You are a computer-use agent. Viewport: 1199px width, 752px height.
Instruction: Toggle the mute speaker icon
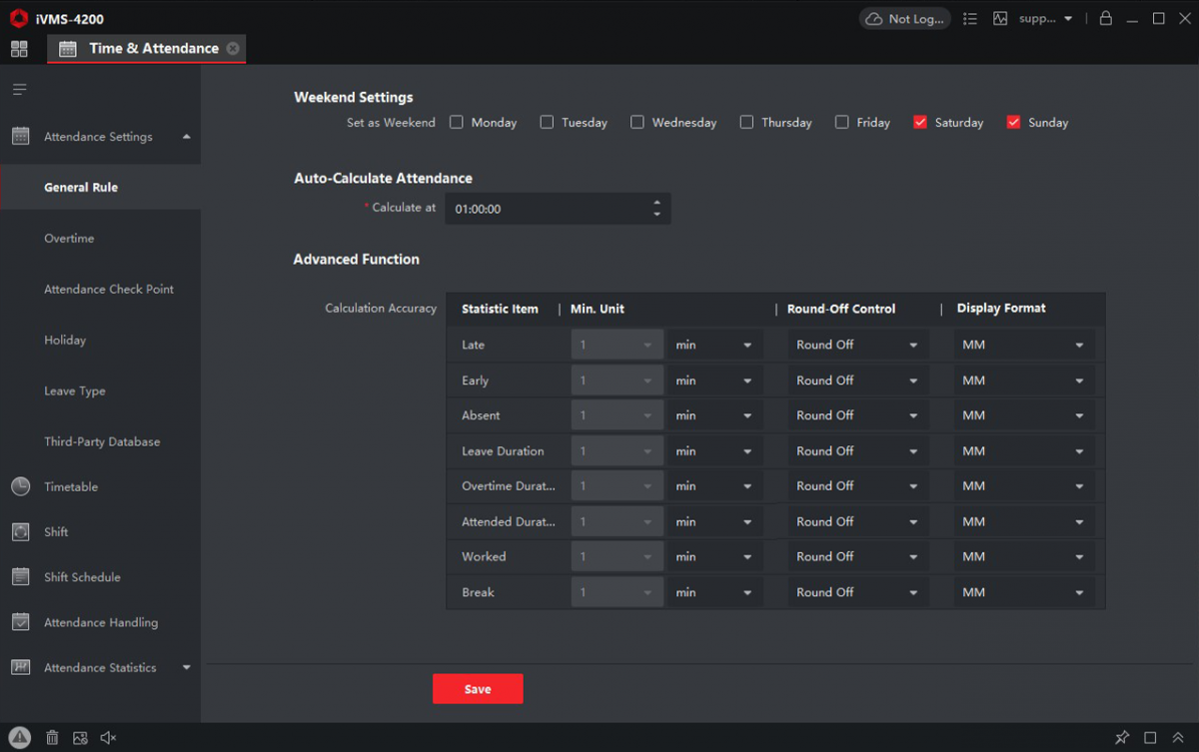click(109, 738)
